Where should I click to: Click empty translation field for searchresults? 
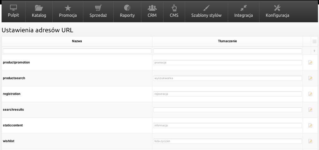click(x=227, y=110)
